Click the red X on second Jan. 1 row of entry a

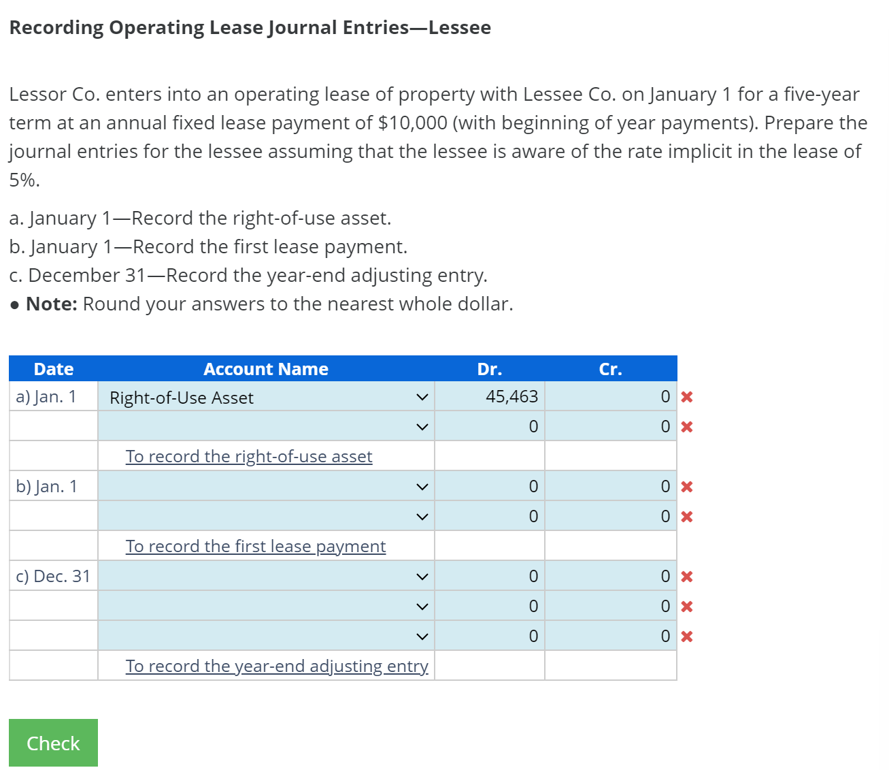click(x=687, y=426)
